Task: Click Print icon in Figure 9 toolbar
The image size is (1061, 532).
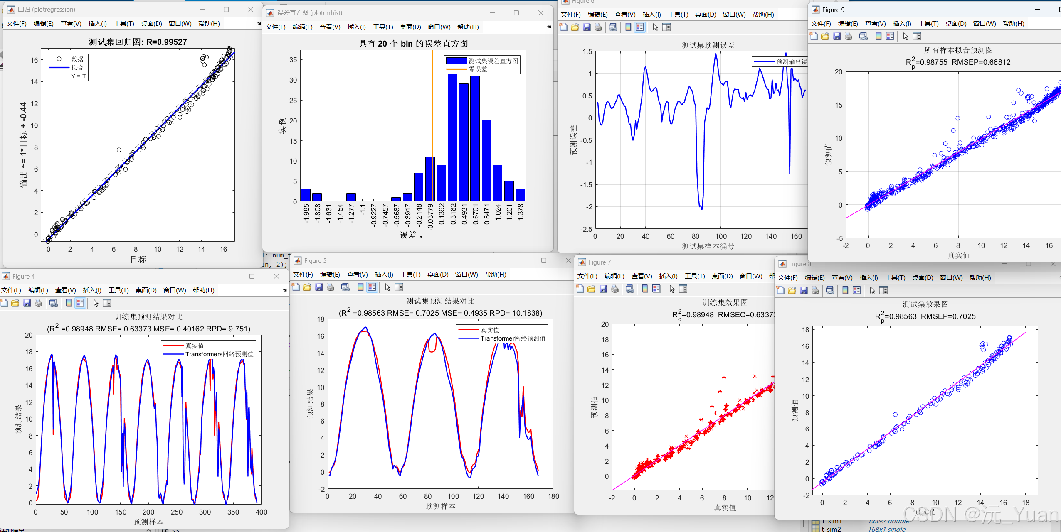Action: click(x=849, y=37)
